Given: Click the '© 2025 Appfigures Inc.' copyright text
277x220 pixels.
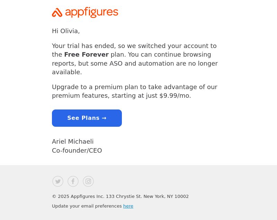Looking at the screenshot, I should tap(78, 197).
